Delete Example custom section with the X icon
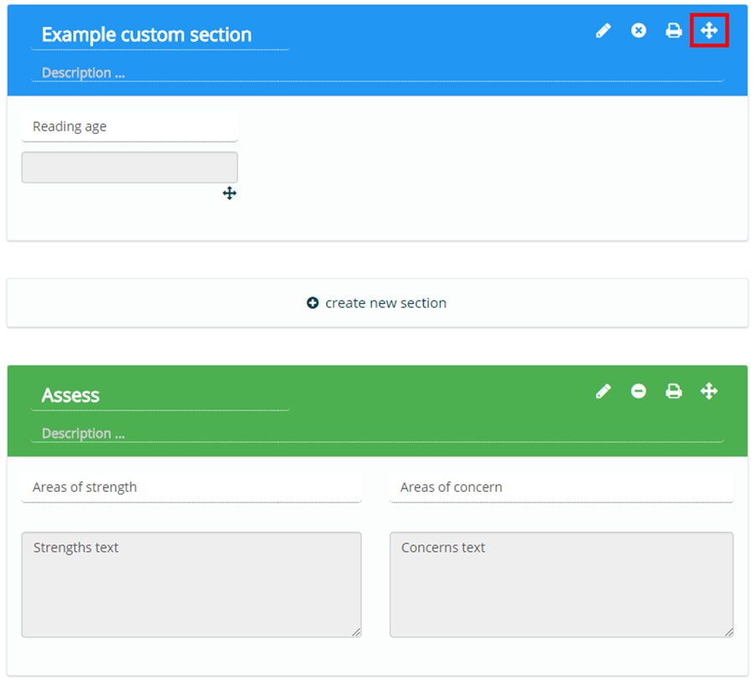The image size is (756, 687). [639, 31]
